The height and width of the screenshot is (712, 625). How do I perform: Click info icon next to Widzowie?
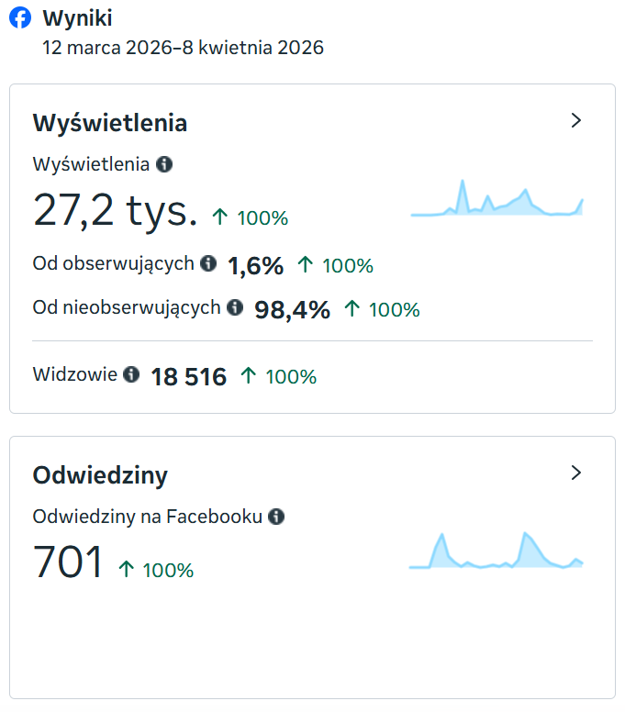coord(131,374)
